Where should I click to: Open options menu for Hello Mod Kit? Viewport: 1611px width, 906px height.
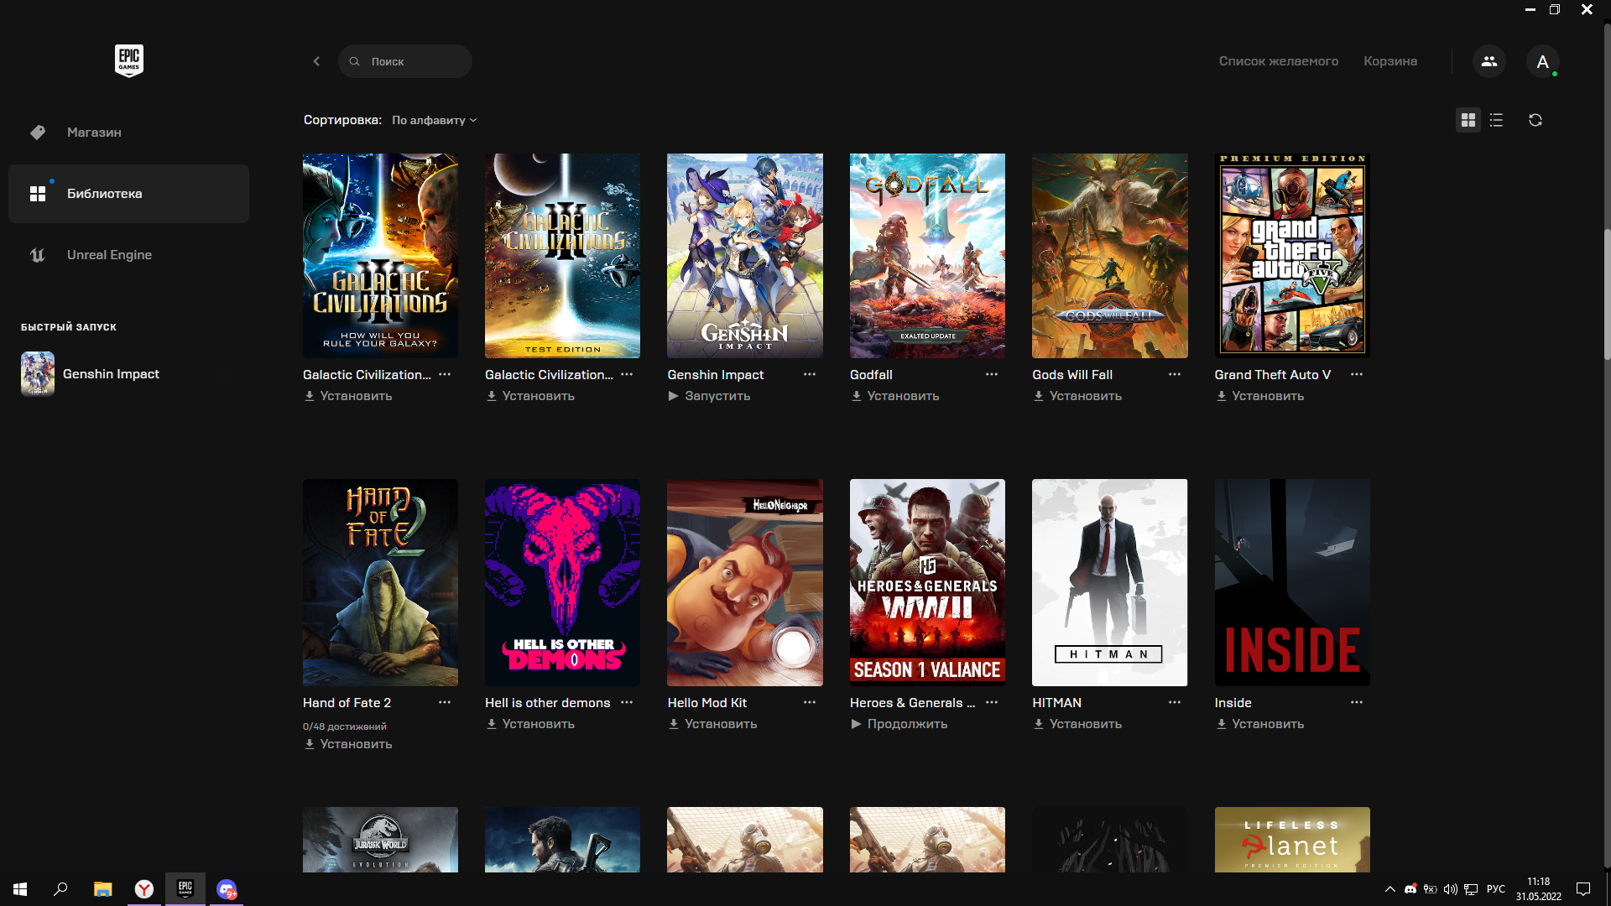tap(810, 702)
